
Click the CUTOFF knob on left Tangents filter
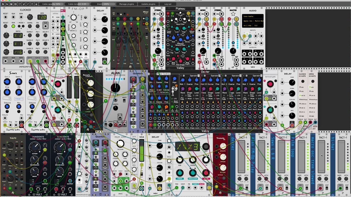click(35, 148)
